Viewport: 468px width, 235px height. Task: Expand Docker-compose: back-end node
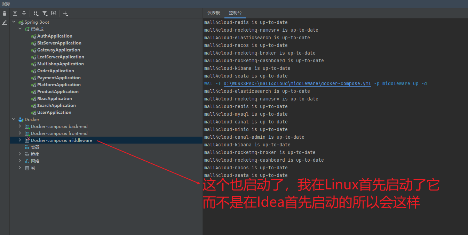pyautogui.click(x=20, y=126)
